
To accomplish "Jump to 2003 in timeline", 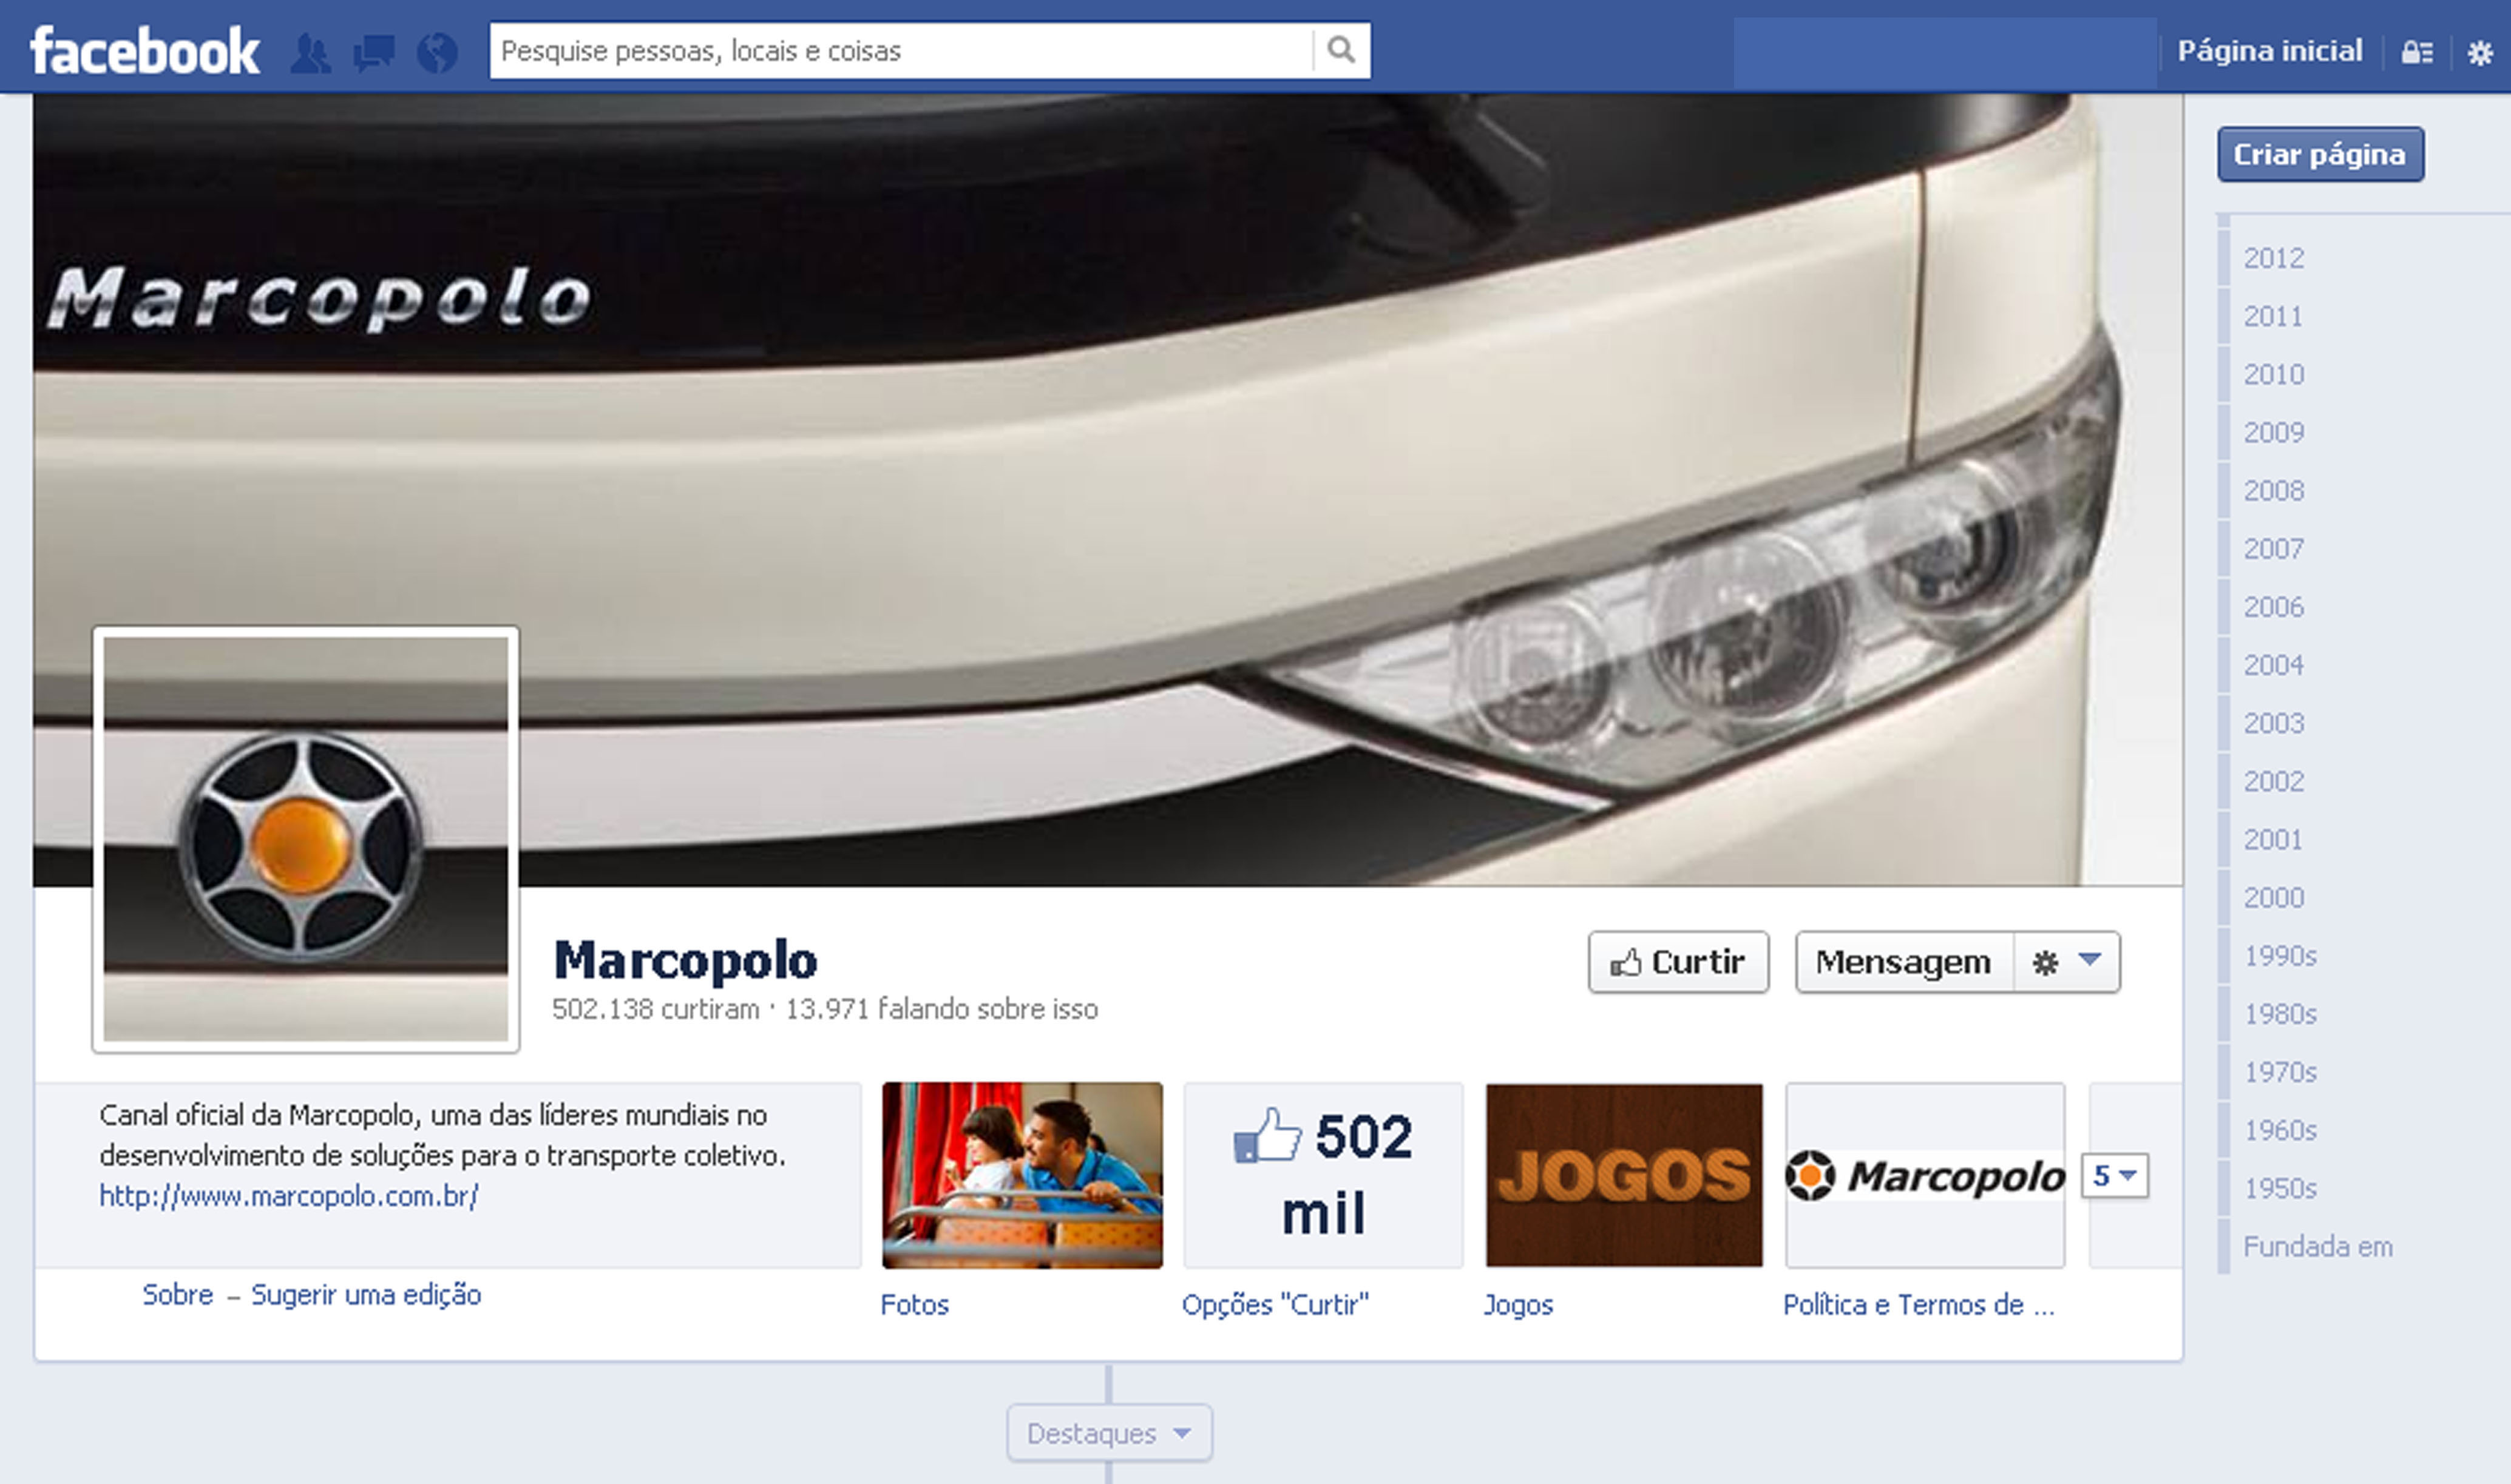I will [x=2274, y=722].
